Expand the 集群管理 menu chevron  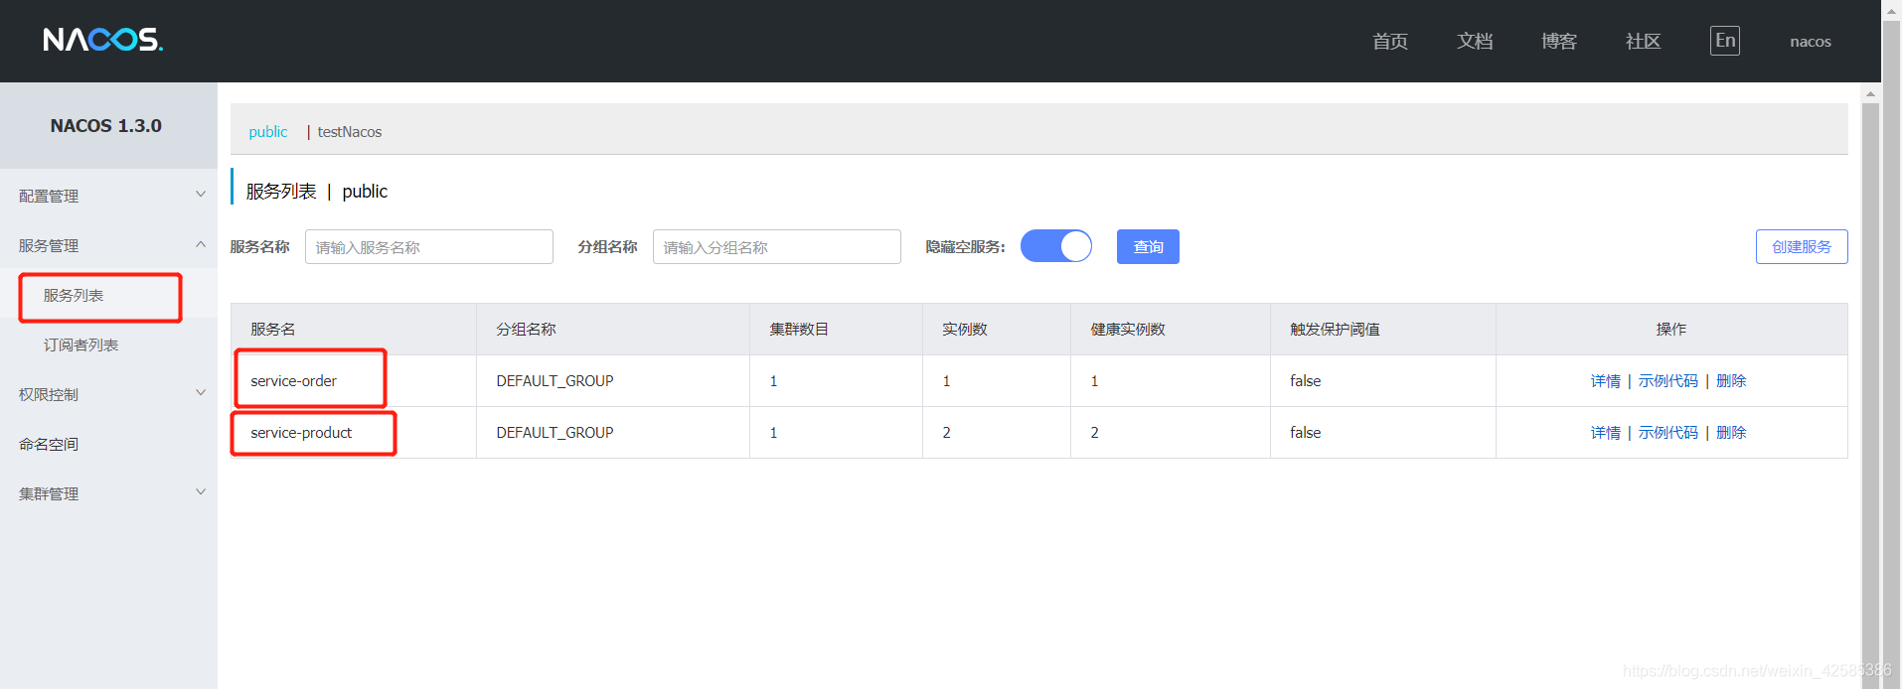coord(201,492)
